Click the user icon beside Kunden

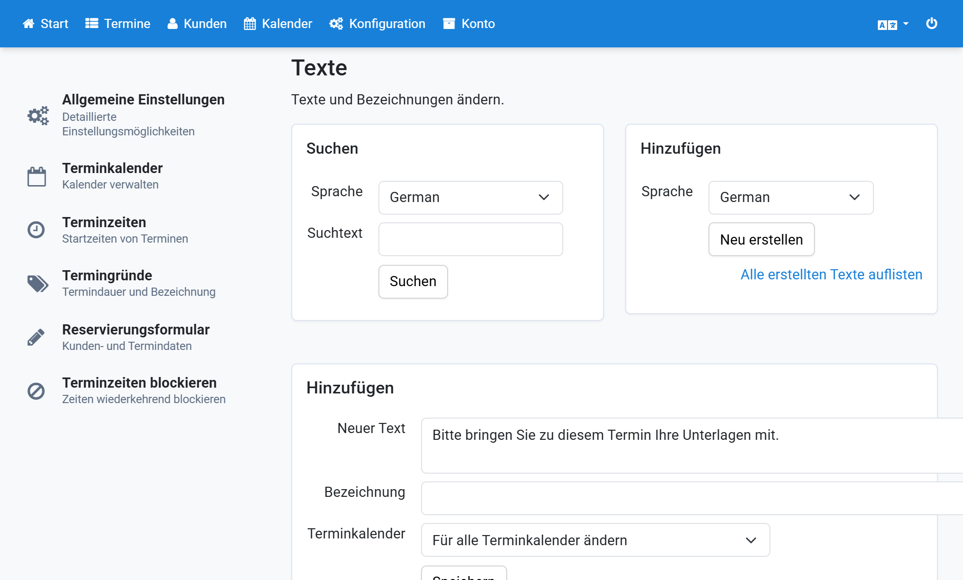(172, 24)
